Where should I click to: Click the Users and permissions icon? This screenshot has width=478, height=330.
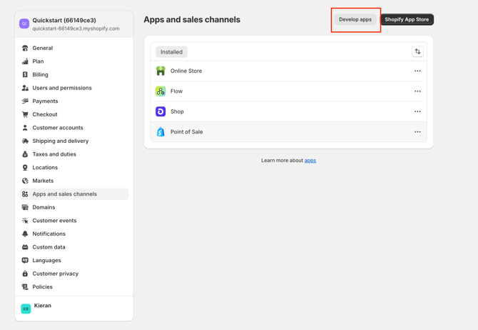point(25,88)
